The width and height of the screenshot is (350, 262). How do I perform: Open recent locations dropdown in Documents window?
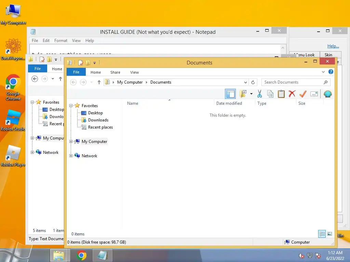92,82
